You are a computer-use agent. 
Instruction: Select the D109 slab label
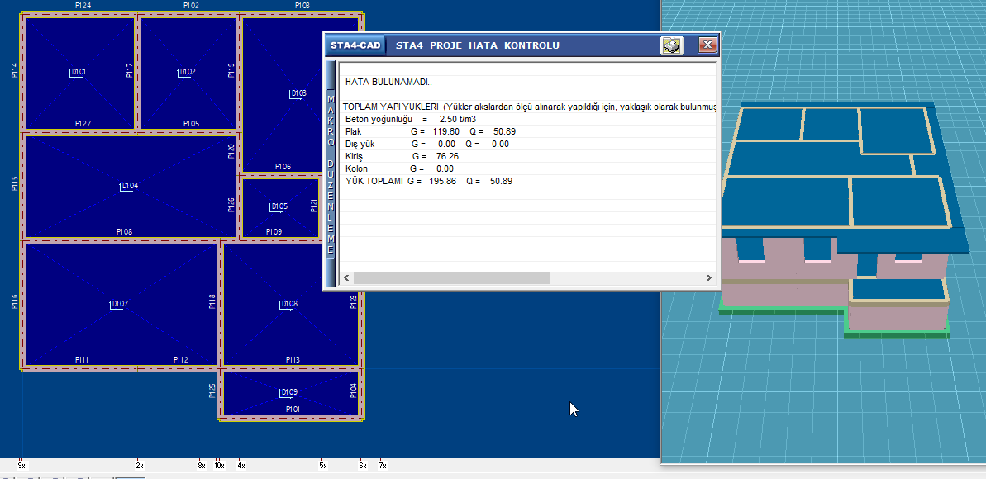click(288, 392)
